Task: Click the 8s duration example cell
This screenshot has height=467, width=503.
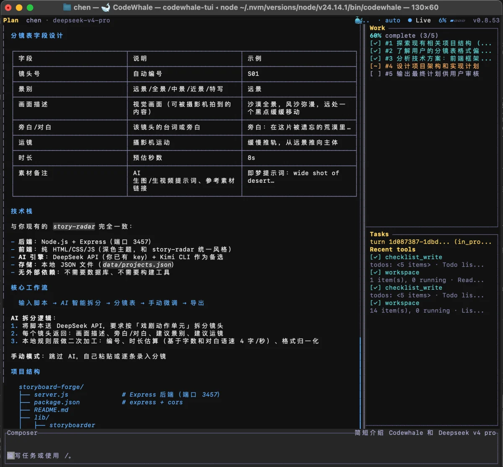Action: [x=251, y=158]
